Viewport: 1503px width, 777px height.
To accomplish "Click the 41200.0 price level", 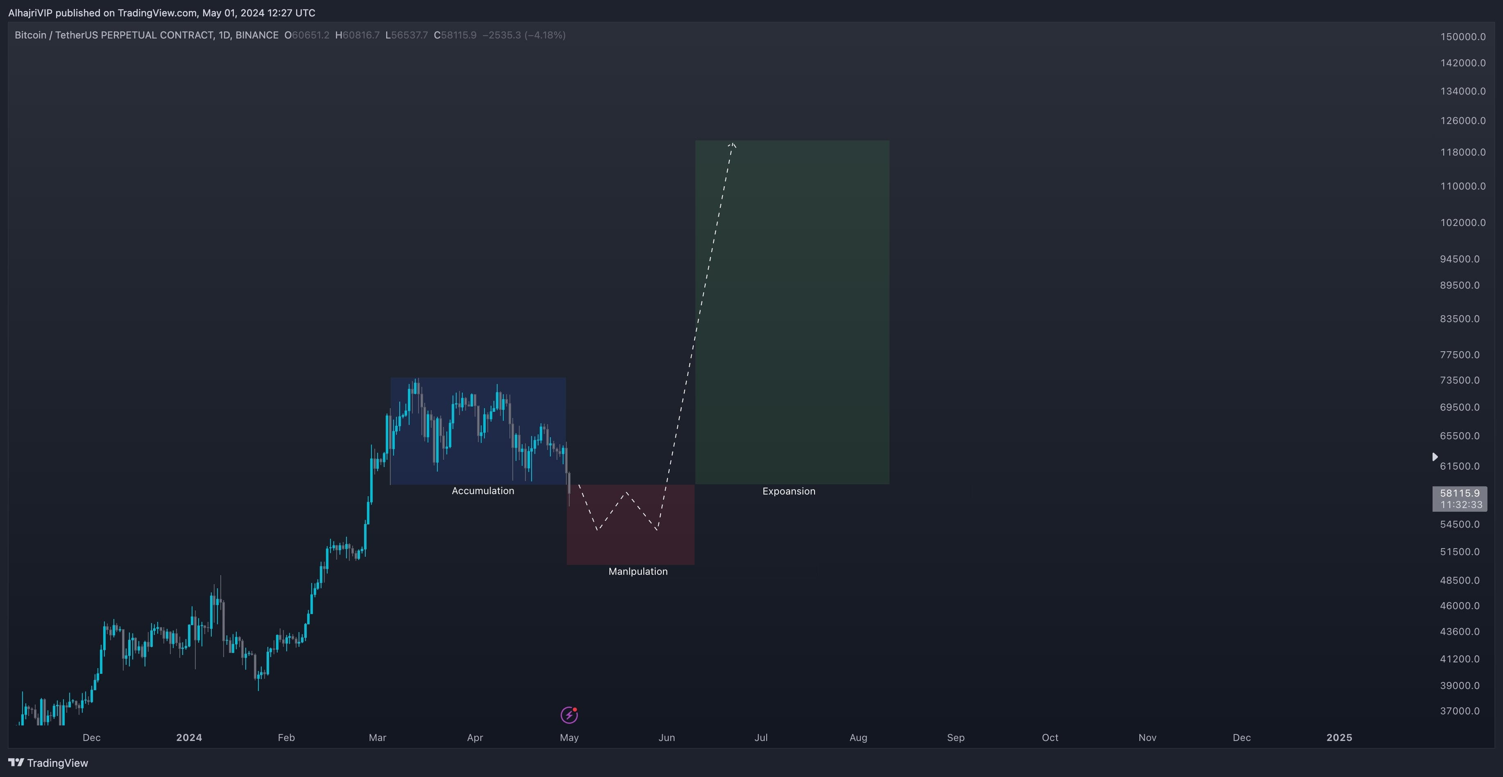I will tap(1460, 659).
